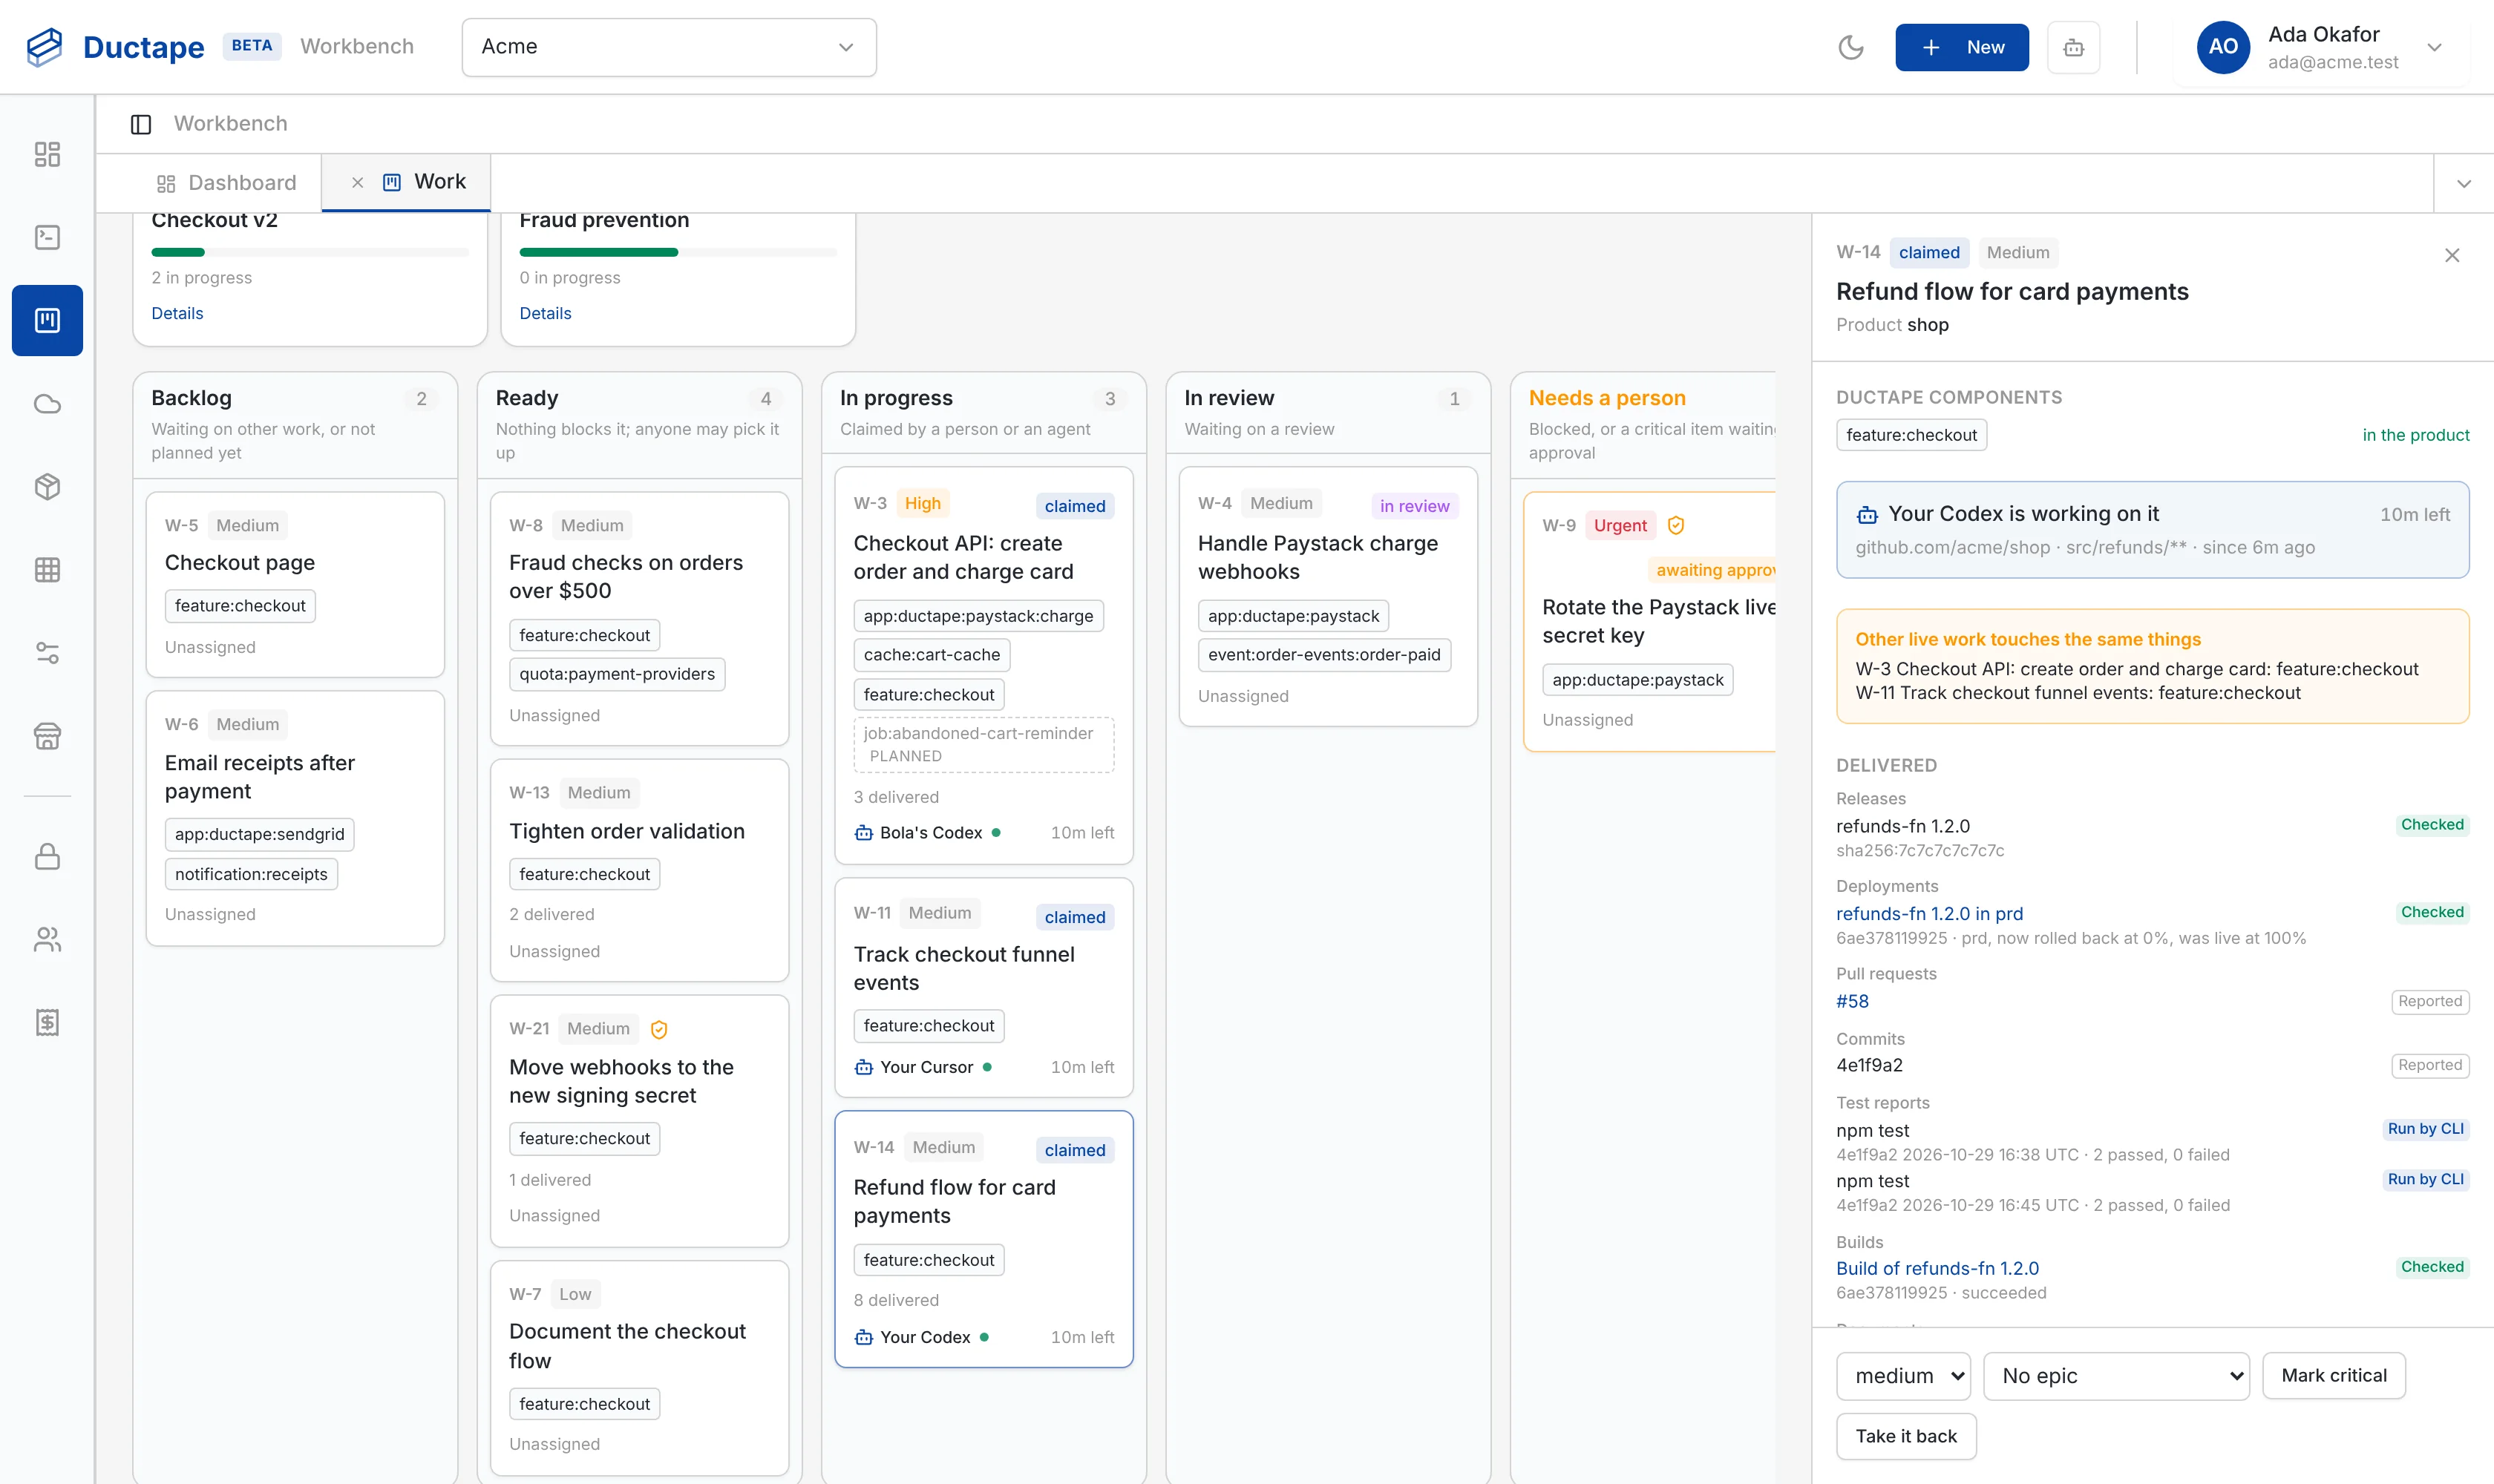Viewport: 2494px width, 1484px height.
Task: Click robot icon in 'Your Codex is working on it' banner
Action: click(x=1867, y=515)
